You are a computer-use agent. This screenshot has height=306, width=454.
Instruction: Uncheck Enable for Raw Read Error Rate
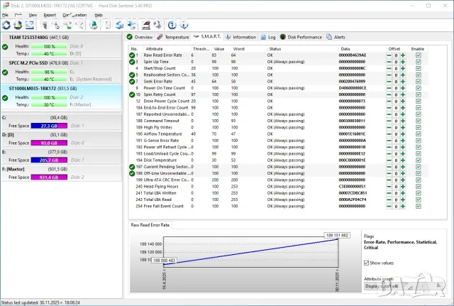click(x=419, y=55)
